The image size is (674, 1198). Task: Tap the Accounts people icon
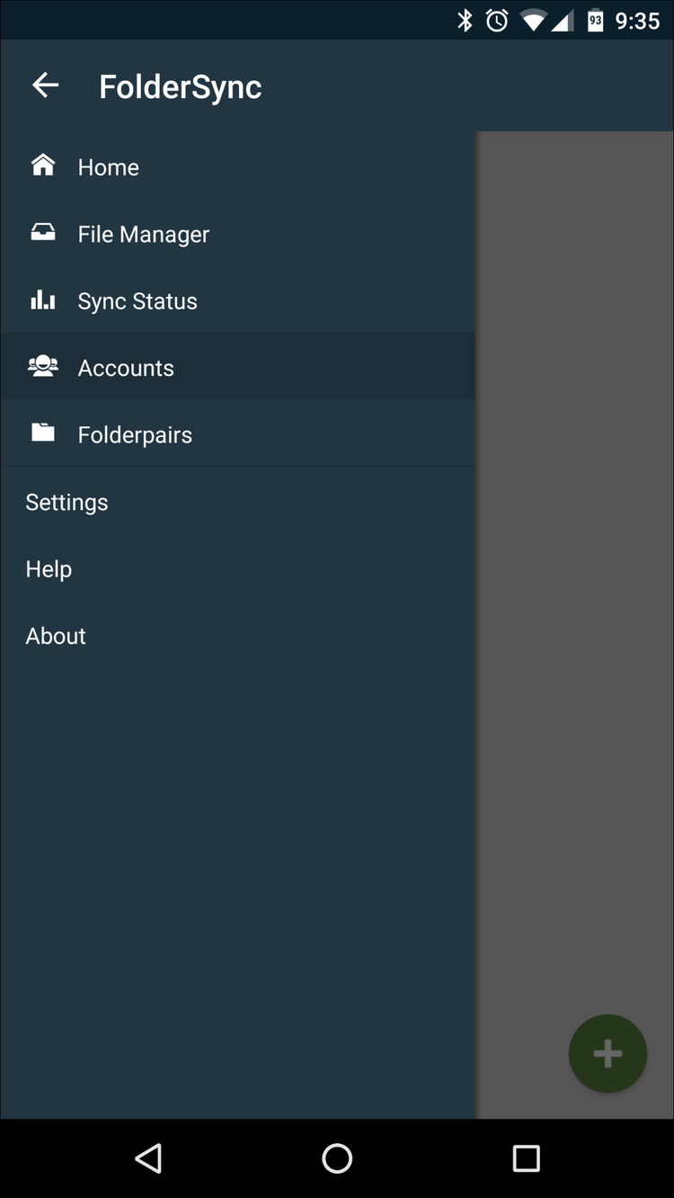point(42,366)
